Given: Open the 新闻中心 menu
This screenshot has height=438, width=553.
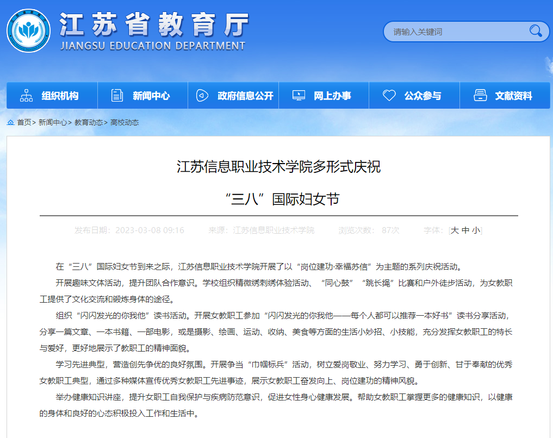Looking at the screenshot, I should click(142, 96).
